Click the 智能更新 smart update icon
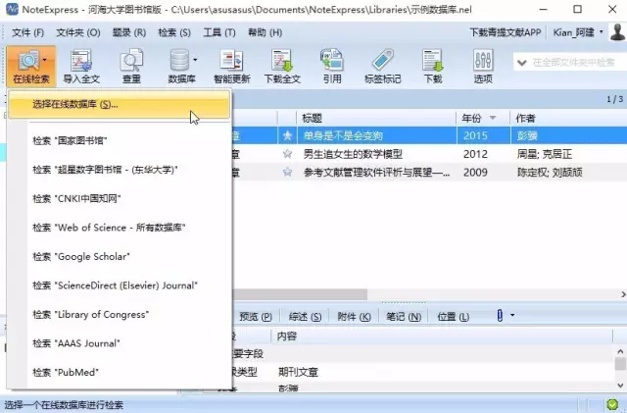Screen dimensions: 627x413 pos(231,61)
